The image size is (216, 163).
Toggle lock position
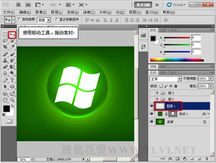171,86
